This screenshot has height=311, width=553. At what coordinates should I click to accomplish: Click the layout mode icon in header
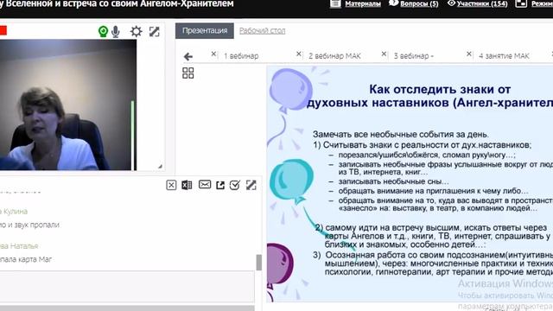[521, 3]
